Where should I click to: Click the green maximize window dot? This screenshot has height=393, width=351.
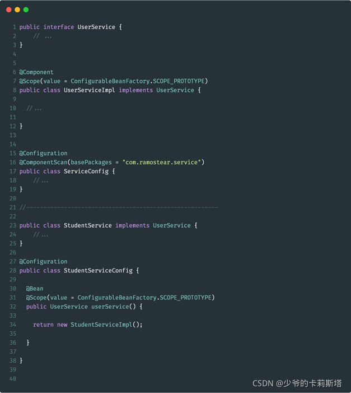point(26,10)
